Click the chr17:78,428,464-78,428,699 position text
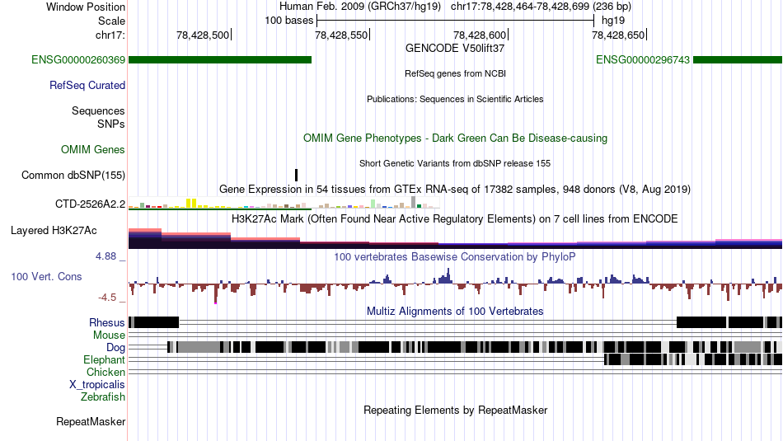The width and height of the screenshot is (783, 441). [541, 7]
